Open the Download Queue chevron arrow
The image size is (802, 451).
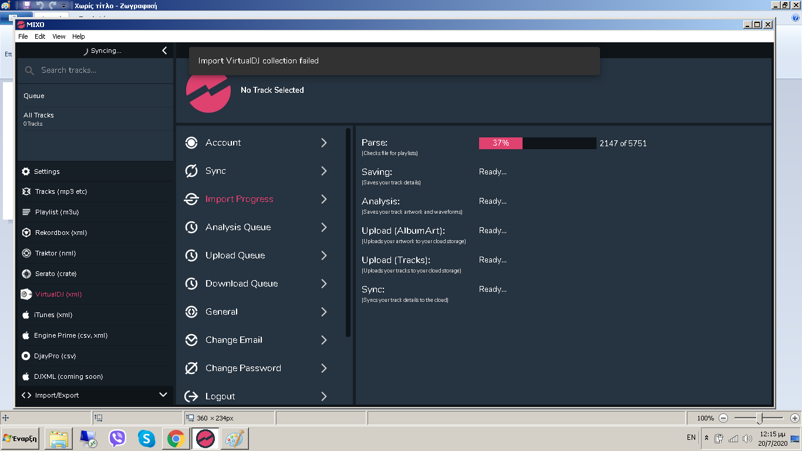(324, 284)
